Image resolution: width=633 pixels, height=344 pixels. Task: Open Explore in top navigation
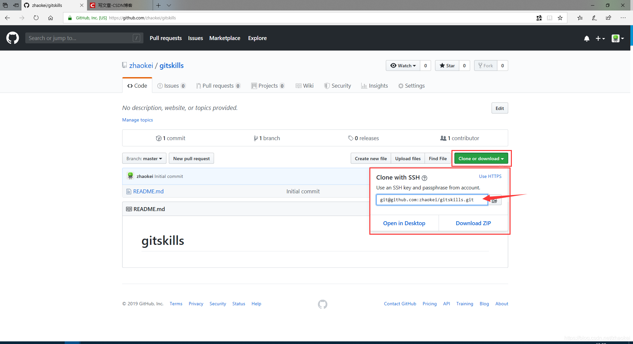pyautogui.click(x=257, y=38)
